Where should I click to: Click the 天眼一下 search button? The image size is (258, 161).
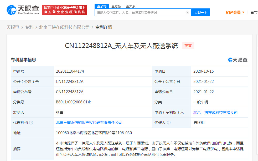200,12
